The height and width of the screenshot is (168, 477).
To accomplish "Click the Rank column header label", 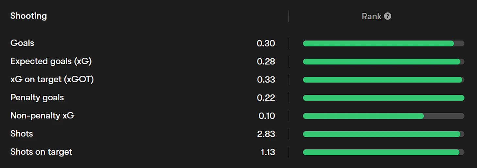I will coord(371,16).
